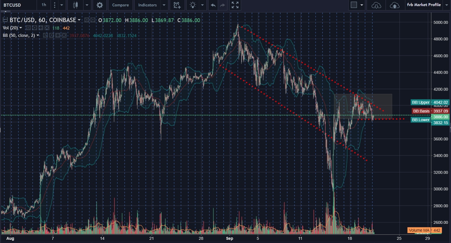
Task: Open BB indicator settings gear
Action: coord(52,35)
